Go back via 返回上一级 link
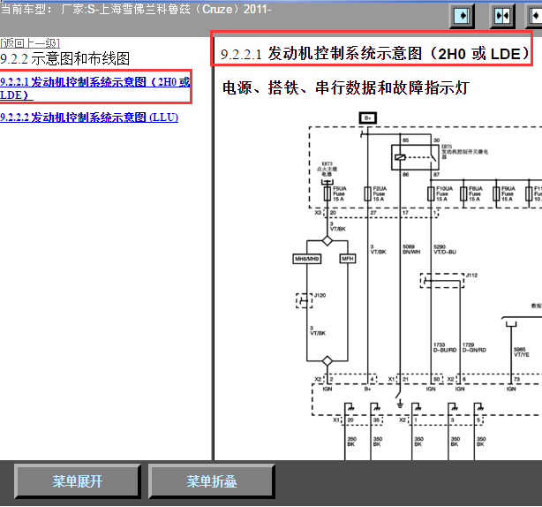Viewport: 542px width, 507px height. pos(30,43)
